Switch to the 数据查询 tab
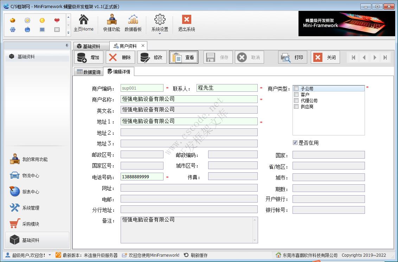The height and width of the screenshot is (262, 398). pyautogui.click(x=88, y=71)
